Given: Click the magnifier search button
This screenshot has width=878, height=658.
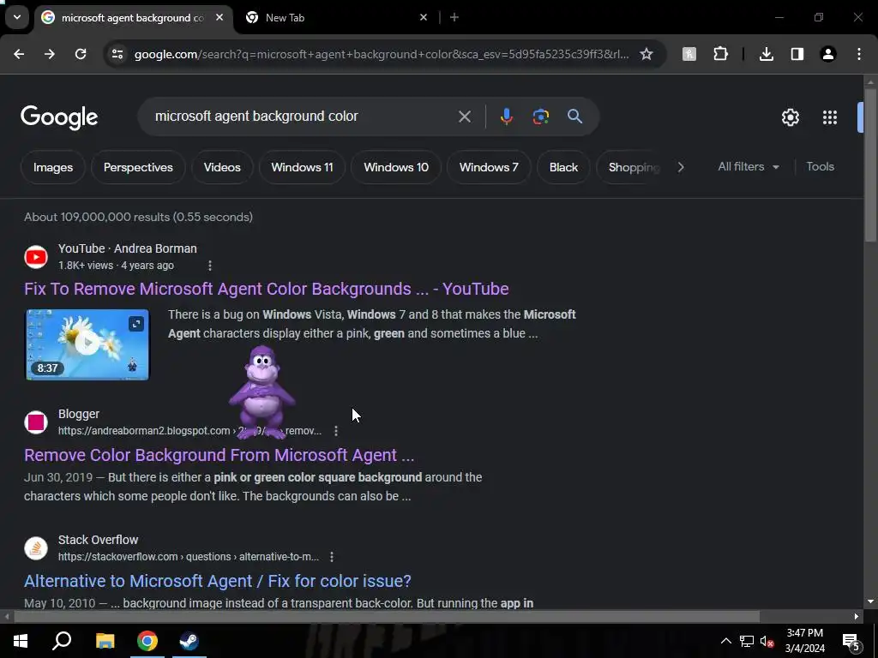Looking at the screenshot, I should (x=574, y=117).
